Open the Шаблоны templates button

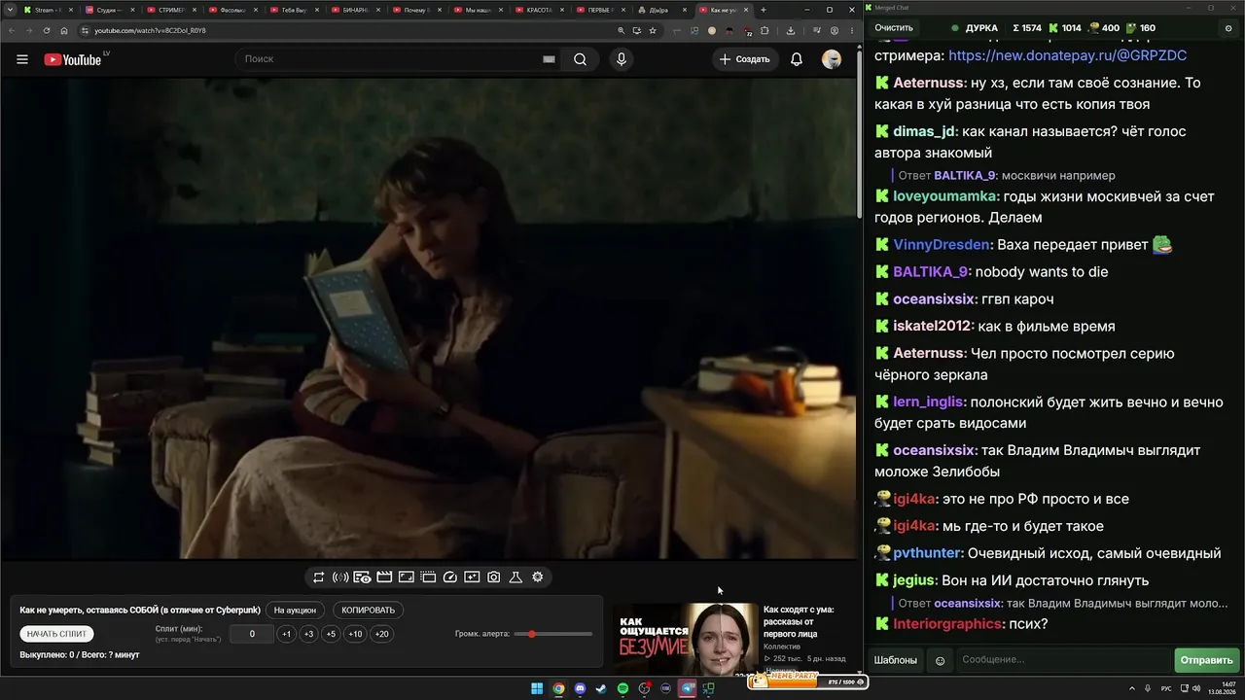(x=895, y=660)
